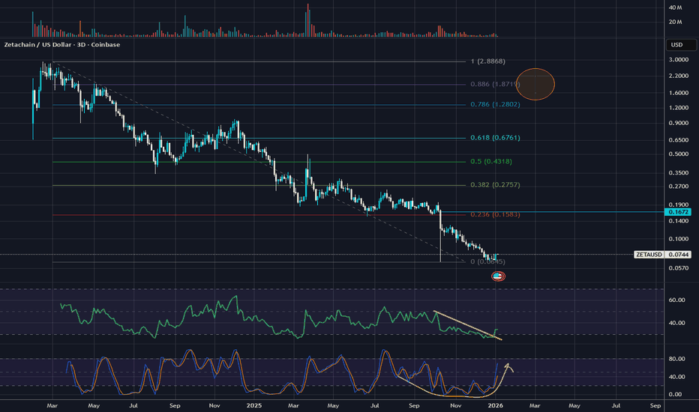Viewport: 699px width, 412px height.
Task: Click the 2026 label on time axis
Action: pos(495,405)
